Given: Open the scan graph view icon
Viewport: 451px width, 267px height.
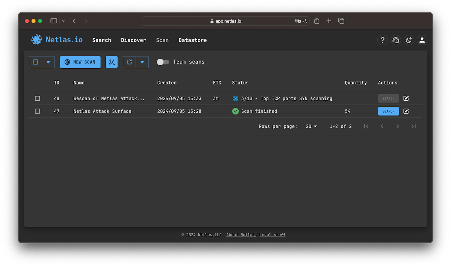Looking at the screenshot, I should coord(111,62).
